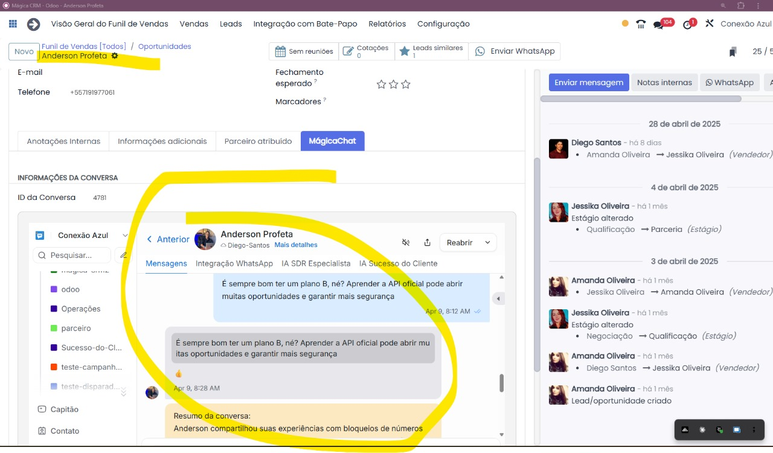Open Integração com Bate-Papo menu

pos(305,24)
